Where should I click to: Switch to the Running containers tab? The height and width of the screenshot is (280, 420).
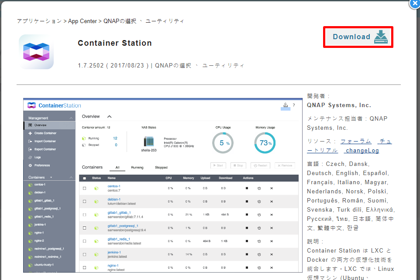click(x=137, y=168)
